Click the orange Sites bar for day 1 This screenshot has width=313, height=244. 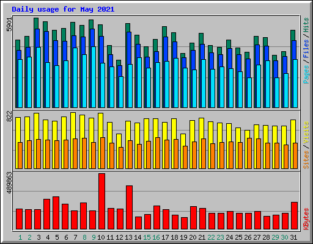pyautogui.click(x=20, y=156)
